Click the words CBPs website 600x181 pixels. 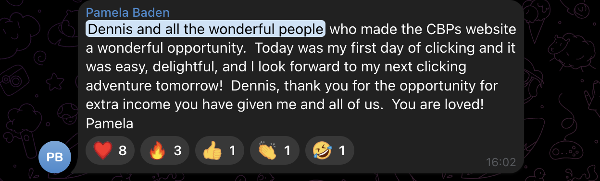pos(465,30)
